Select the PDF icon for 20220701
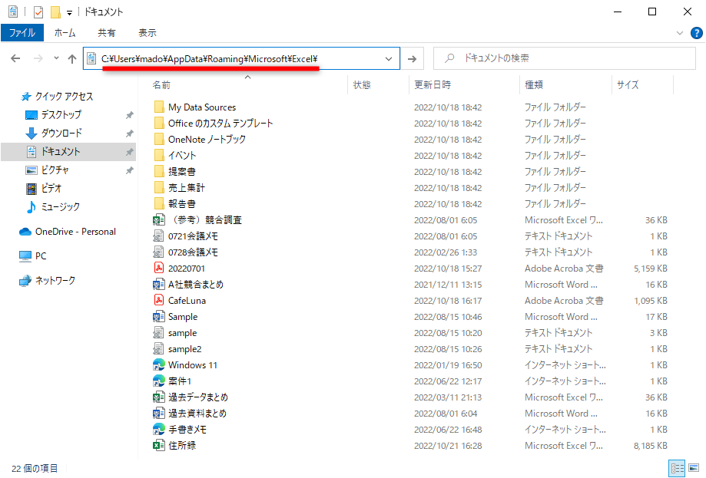 pyautogui.click(x=158, y=269)
